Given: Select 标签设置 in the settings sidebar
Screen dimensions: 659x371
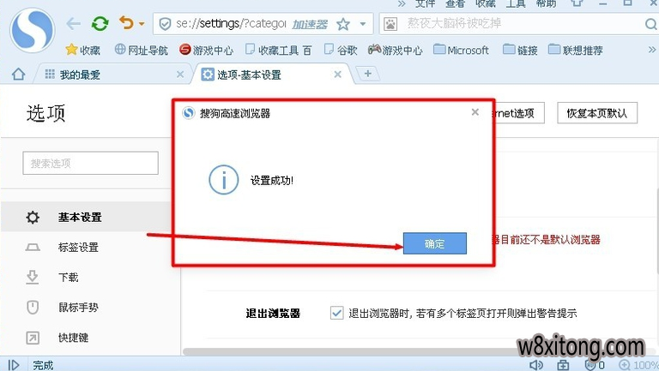Looking at the screenshot, I should point(78,248).
